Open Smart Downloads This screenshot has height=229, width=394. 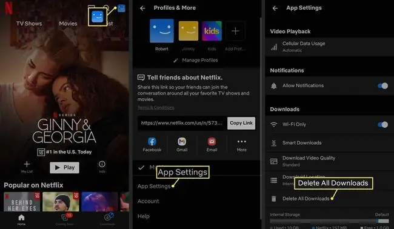tap(329, 143)
